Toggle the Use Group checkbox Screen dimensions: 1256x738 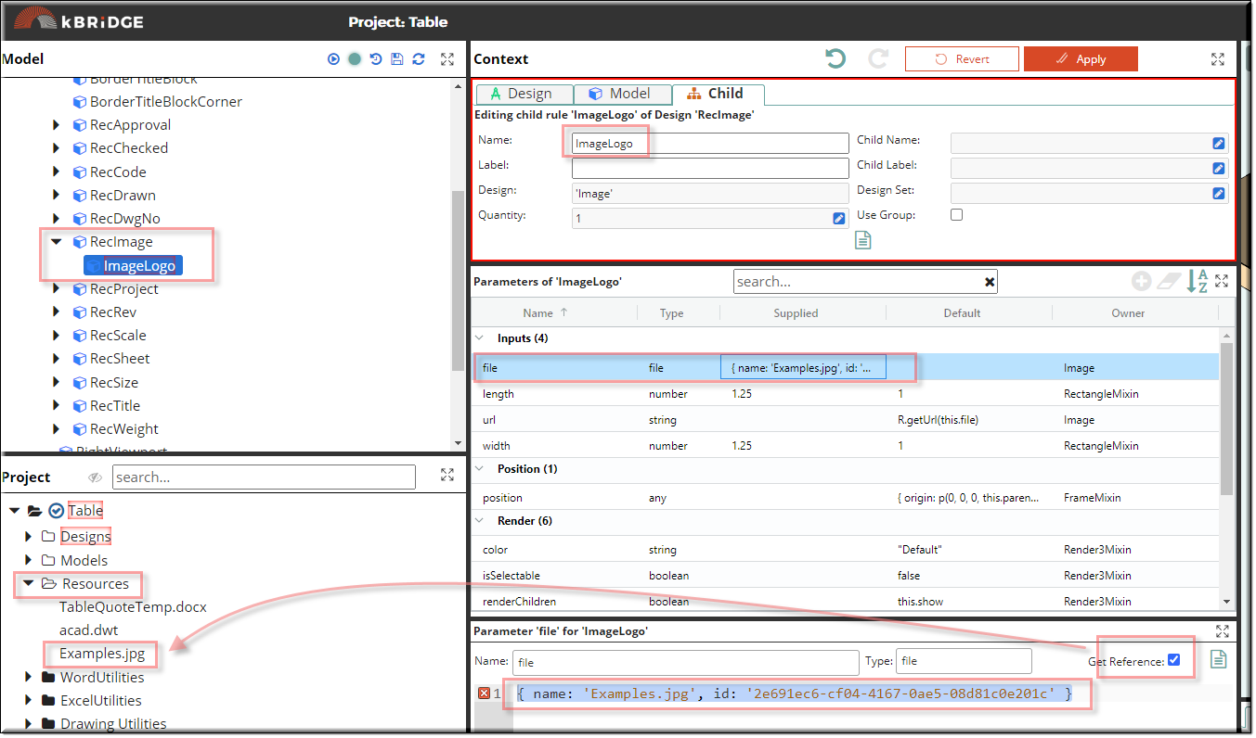point(957,215)
